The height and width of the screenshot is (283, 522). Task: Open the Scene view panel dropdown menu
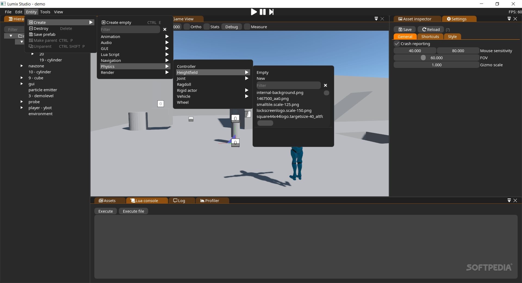click(376, 19)
